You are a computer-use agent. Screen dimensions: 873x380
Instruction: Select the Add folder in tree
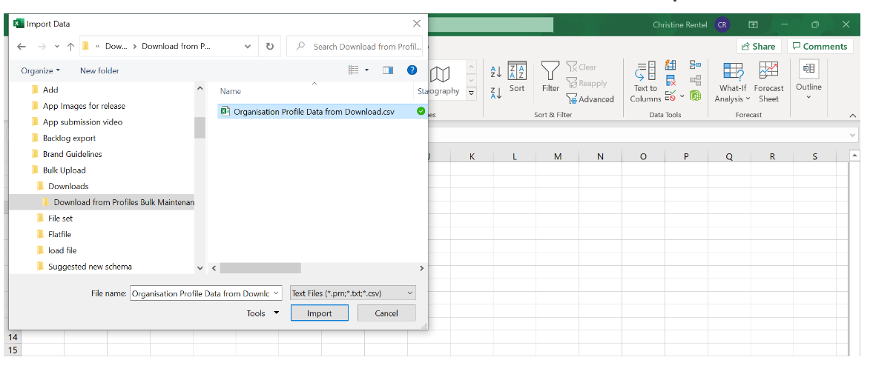click(50, 90)
